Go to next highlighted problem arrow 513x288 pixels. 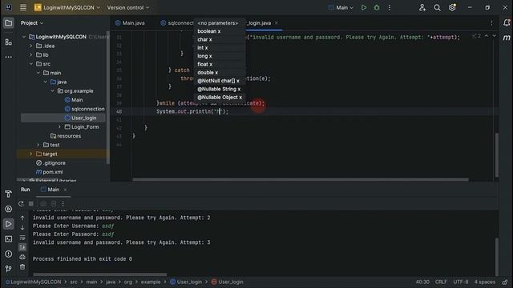pyautogui.click(x=494, y=35)
